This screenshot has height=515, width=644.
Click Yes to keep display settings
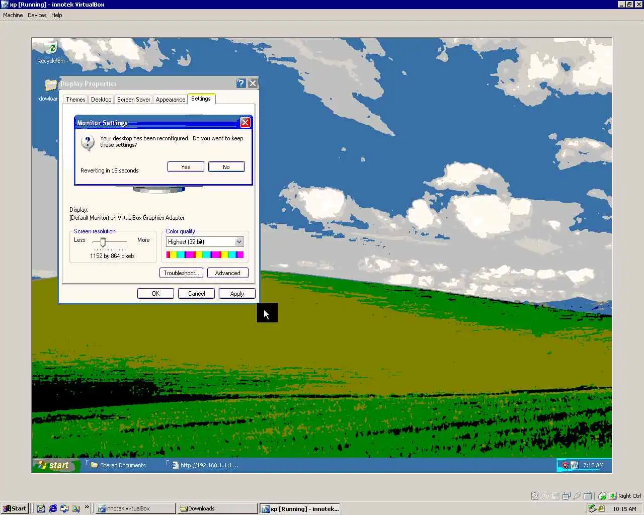tap(186, 167)
